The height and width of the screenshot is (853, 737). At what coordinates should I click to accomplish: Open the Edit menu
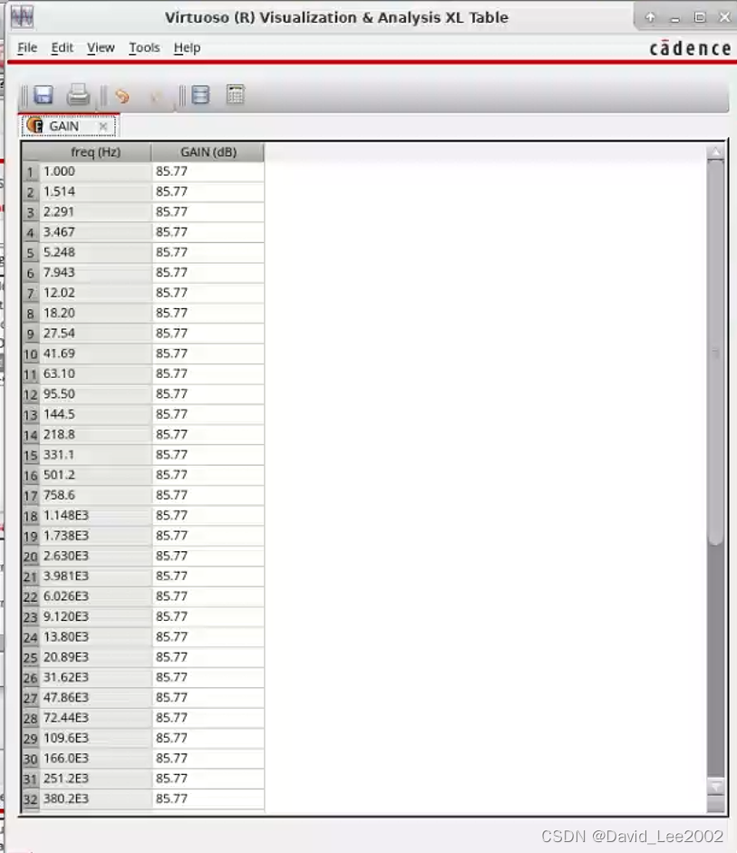pyautogui.click(x=62, y=48)
